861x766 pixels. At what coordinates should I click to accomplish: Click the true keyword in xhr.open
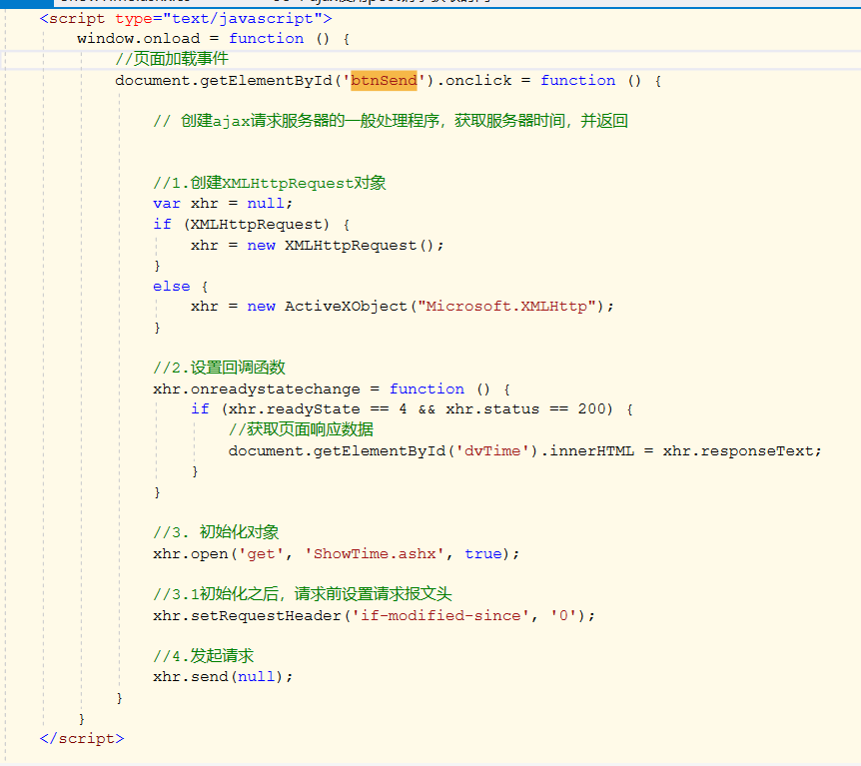[483, 554]
